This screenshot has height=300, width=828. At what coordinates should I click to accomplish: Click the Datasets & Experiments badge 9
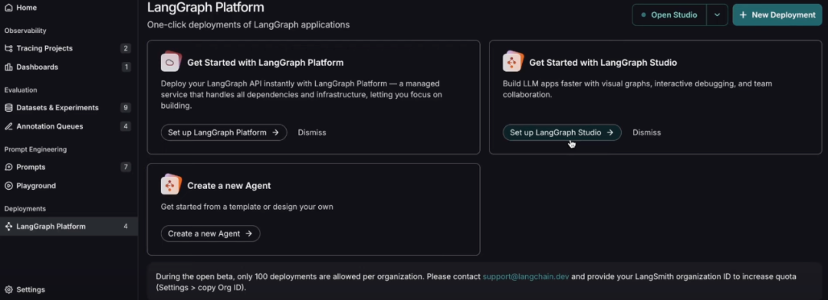click(x=126, y=108)
